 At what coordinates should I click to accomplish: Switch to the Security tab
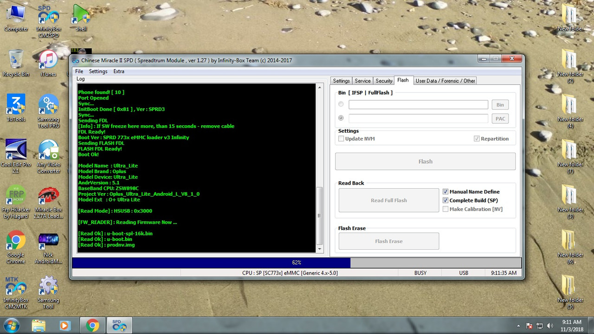(x=384, y=81)
